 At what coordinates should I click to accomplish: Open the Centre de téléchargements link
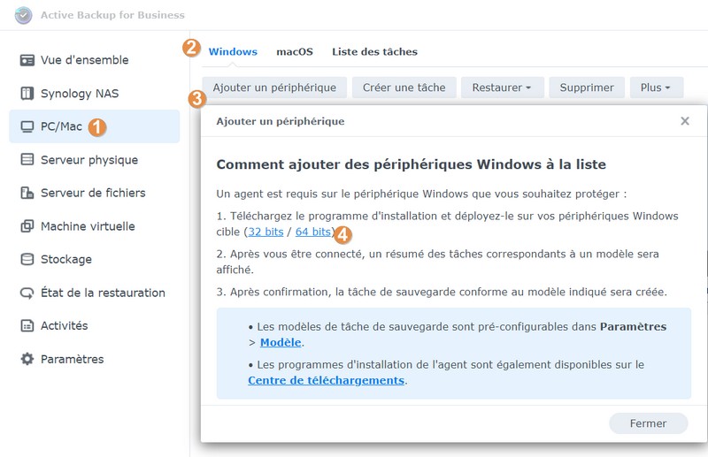pyautogui.click(x=326, y=381)
